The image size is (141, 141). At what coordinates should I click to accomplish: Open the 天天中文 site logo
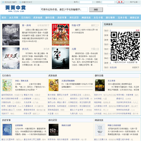16,9
